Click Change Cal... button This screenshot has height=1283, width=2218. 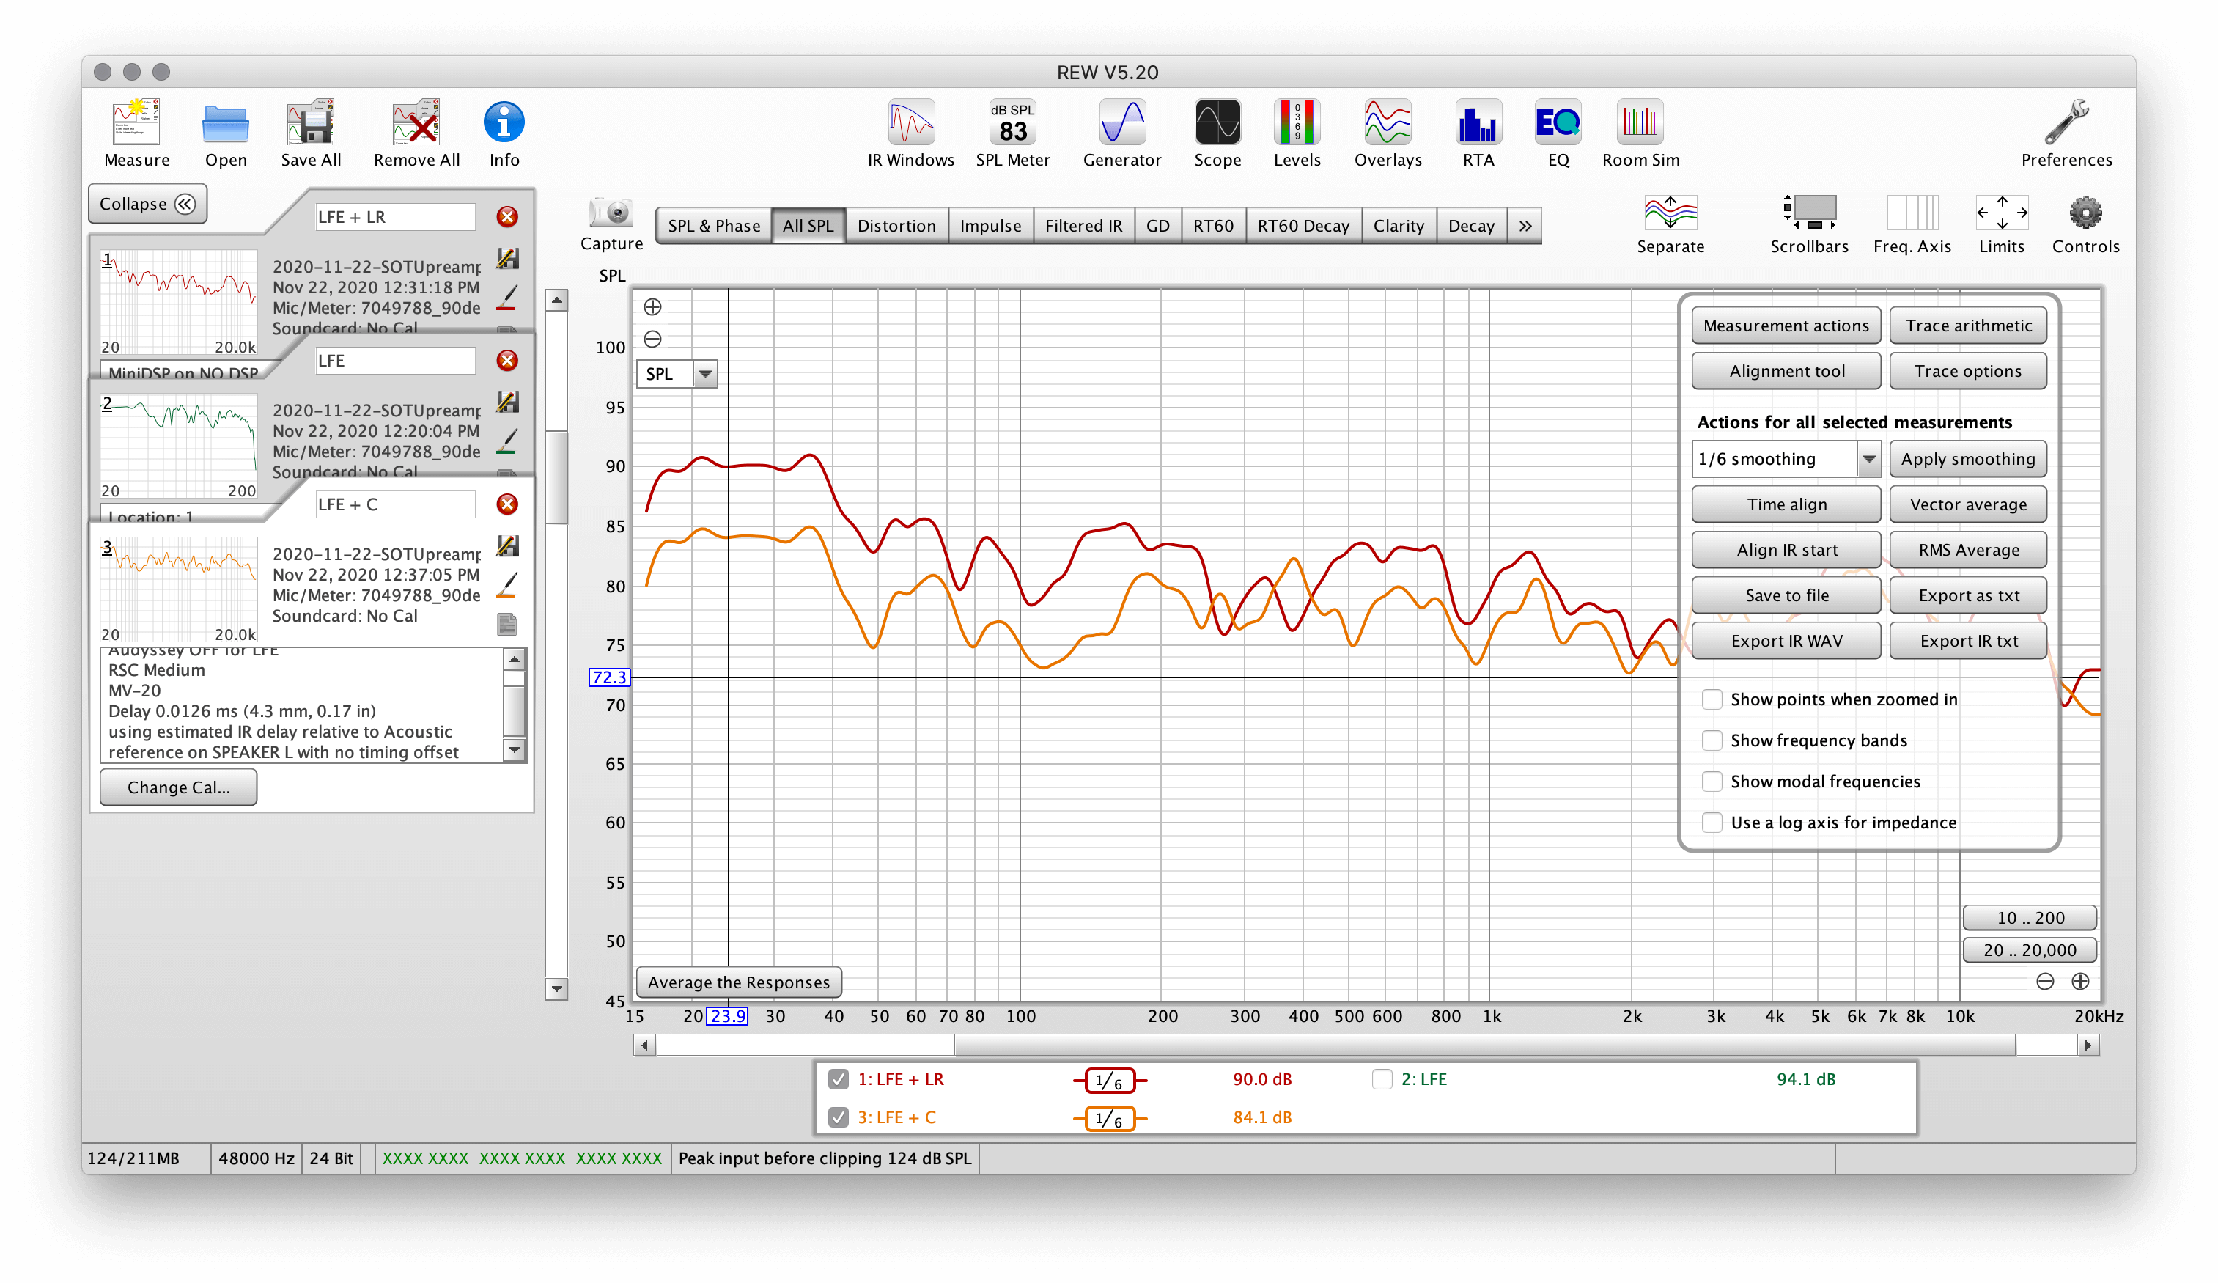179,787
